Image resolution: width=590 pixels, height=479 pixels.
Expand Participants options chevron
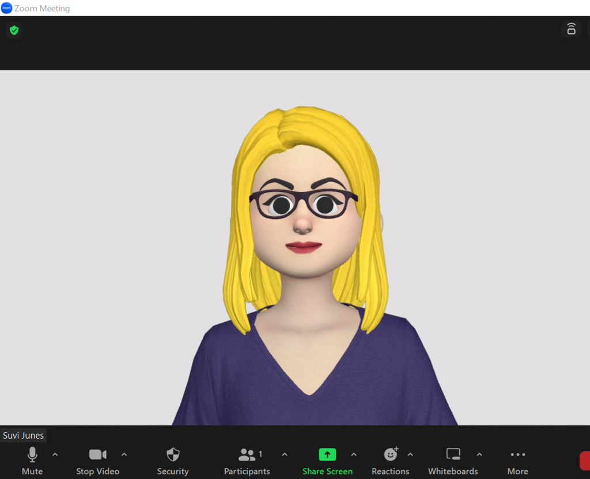(x=285, y=455)
